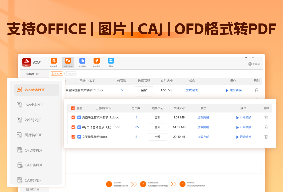Click 开始转换 in the background window row
Screen dimensions: 283x192
[x=233, y=90]
